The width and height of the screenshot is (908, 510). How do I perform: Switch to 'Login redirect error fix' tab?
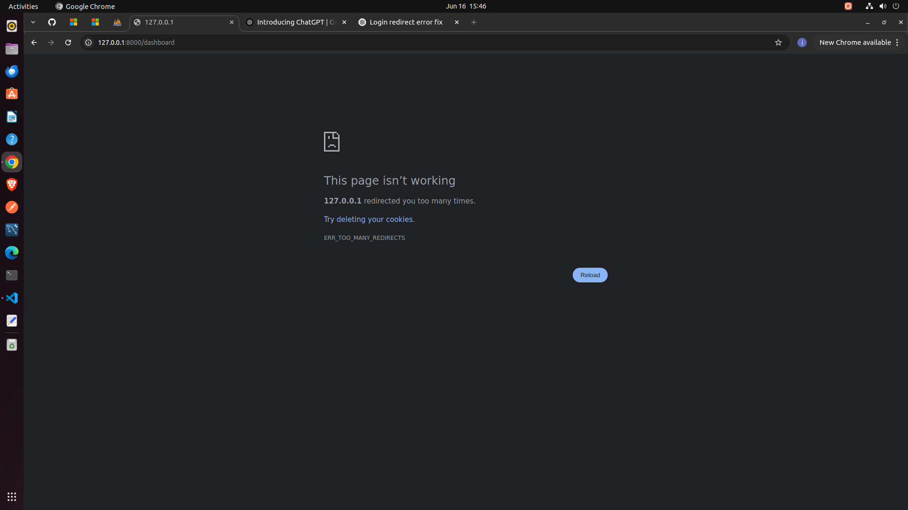pos(406,22)
